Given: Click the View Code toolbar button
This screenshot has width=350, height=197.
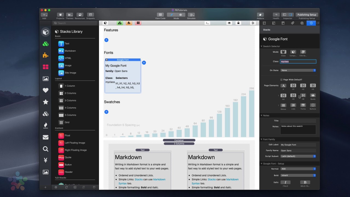Looking at the screenshot, I should click(x=161, y=15).
